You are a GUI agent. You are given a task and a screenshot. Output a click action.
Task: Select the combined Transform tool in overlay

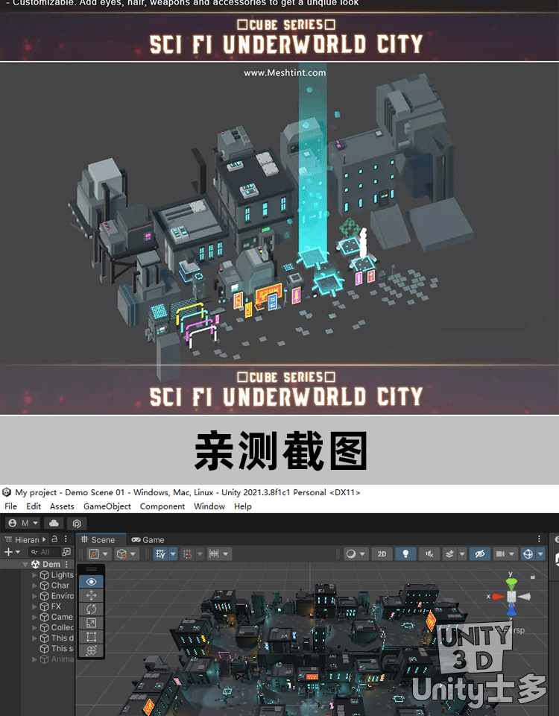coord(91,650)
